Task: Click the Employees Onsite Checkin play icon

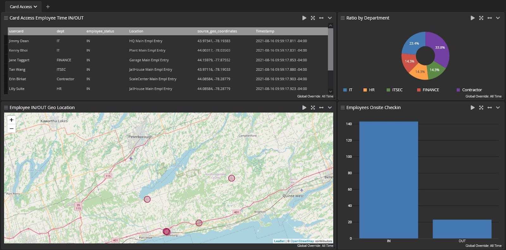Action: coord(472,108)
